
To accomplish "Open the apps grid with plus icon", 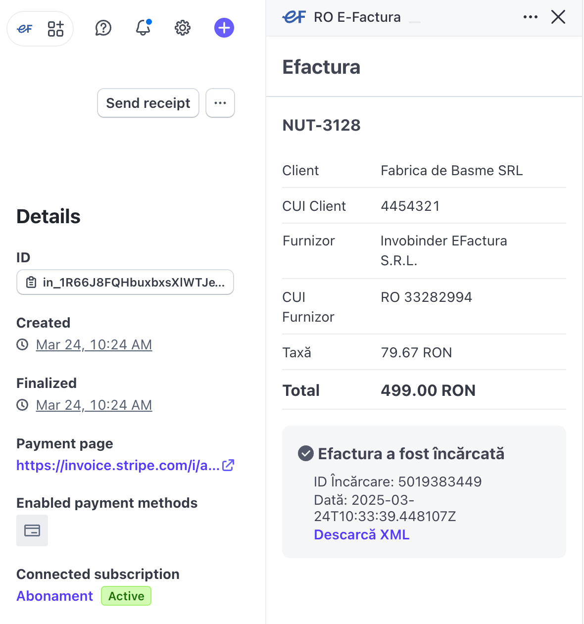I will point(55,29).
